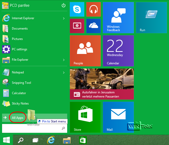Open the Windows Feedback tile
Viewport: 169px width, 145px height.
click(118, 18)
